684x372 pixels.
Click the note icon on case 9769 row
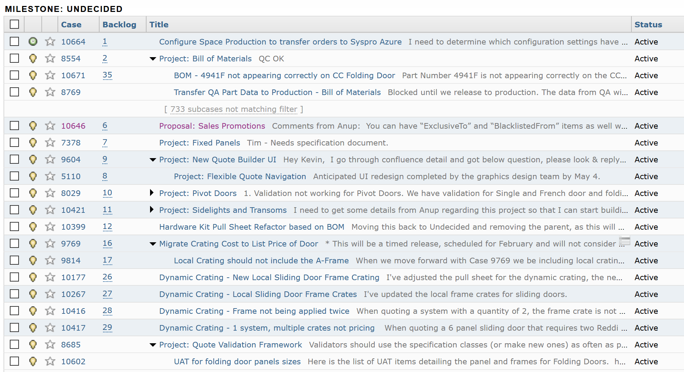(x=625, y=241)
